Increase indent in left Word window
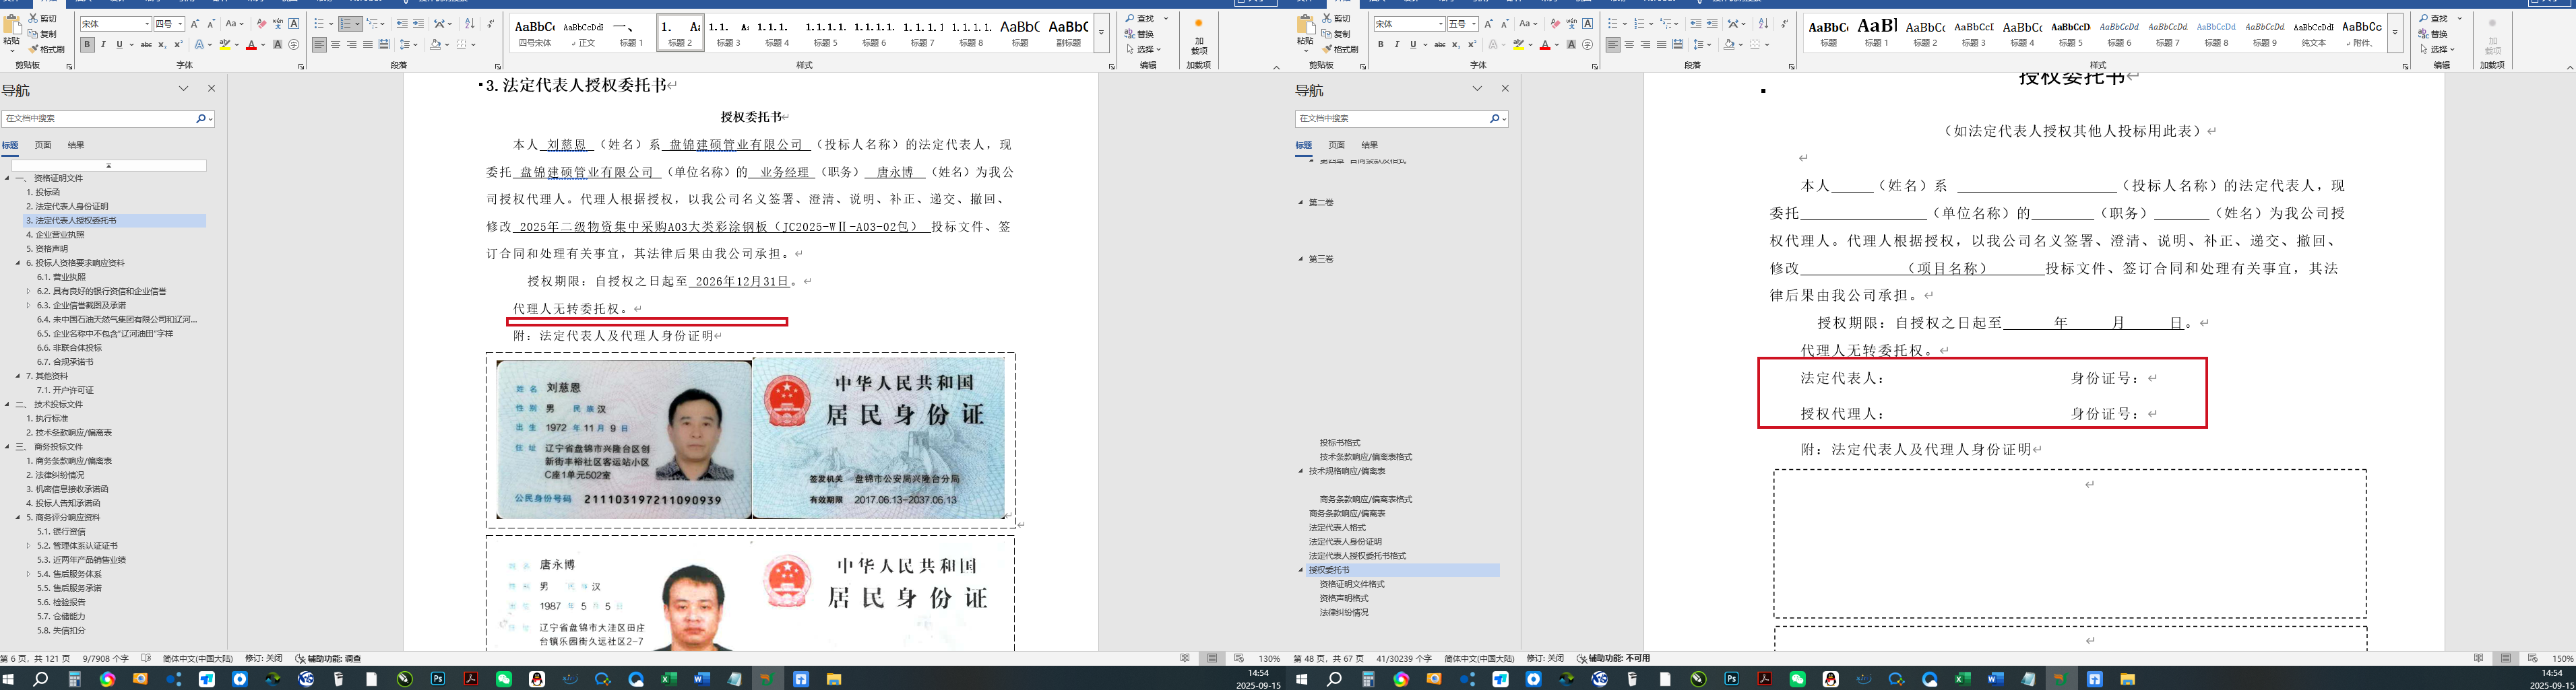Screen dimensions: 2576x690 point(418,24)
